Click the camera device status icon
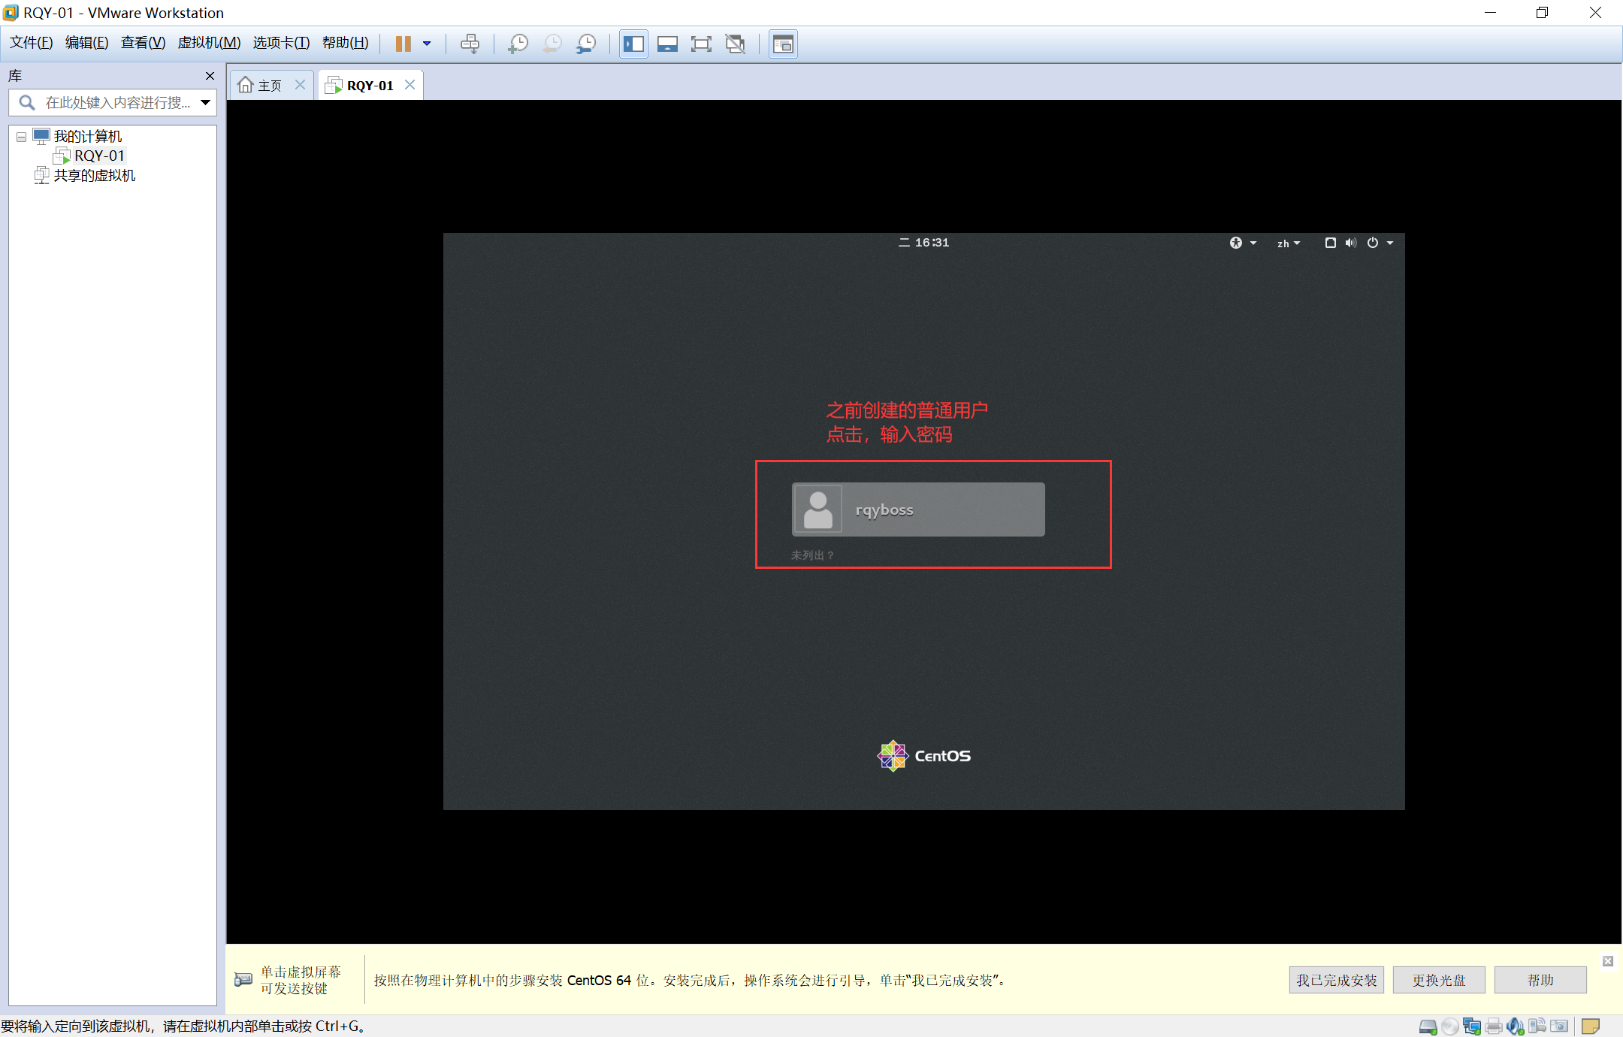Screen dimensions: 1623x1037 pyautogui.click(x=1560, y=1026)
